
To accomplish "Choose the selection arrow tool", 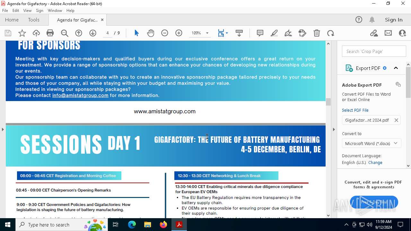I will point(136,33).
